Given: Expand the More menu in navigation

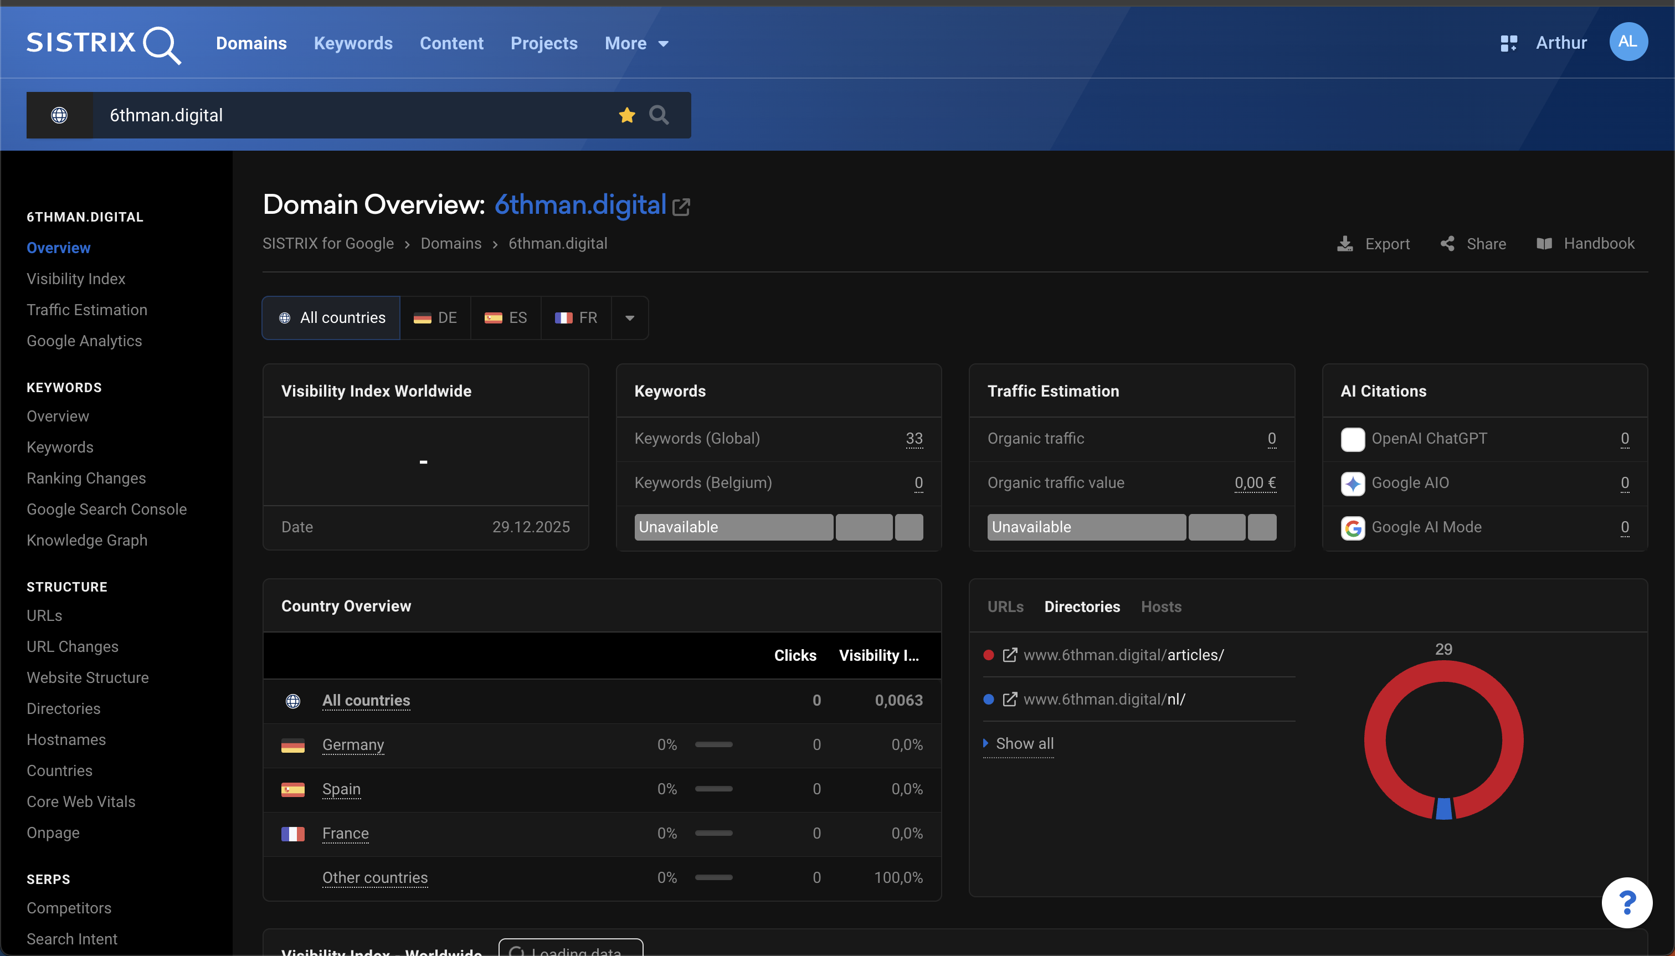Looking at the screenshot, I should pyautogui.click(x=636, y=43).
